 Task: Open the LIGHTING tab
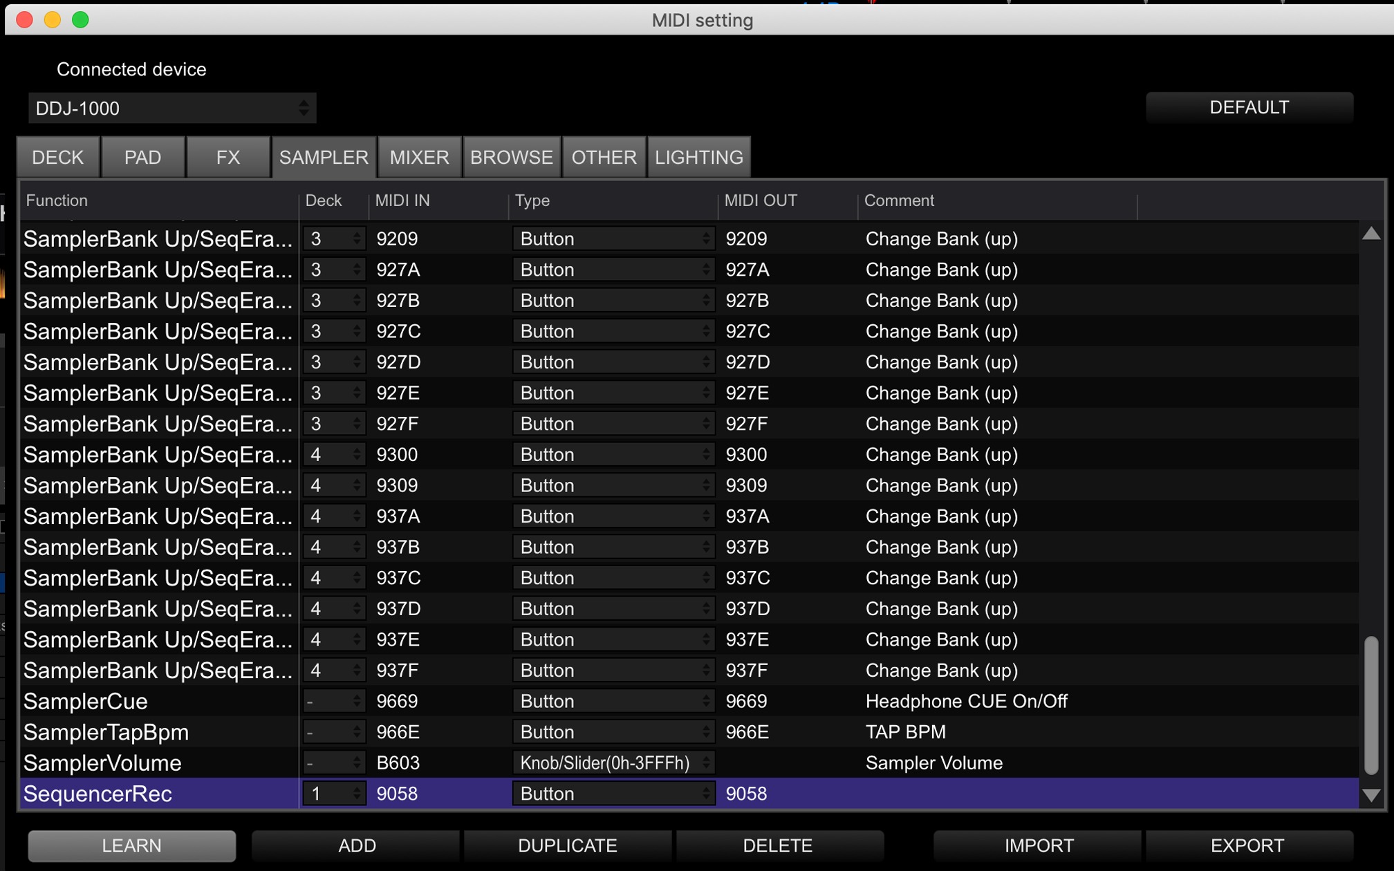699,157
